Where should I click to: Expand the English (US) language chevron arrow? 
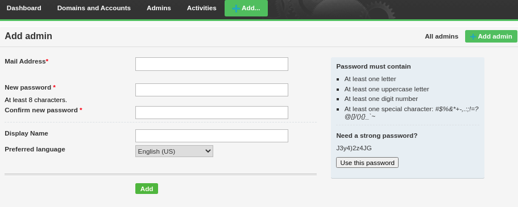click(208, 151)
